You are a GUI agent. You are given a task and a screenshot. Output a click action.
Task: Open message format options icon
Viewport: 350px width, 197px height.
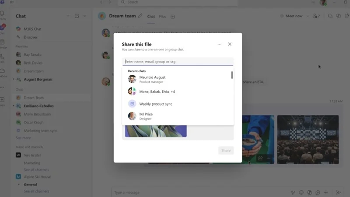coord(293,192)
